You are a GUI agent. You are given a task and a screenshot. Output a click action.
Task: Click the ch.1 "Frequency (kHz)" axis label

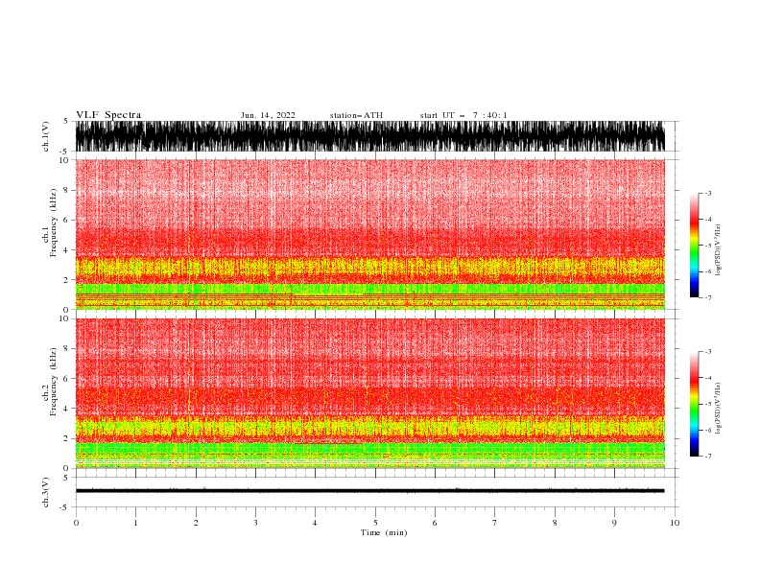click(54, 223)
